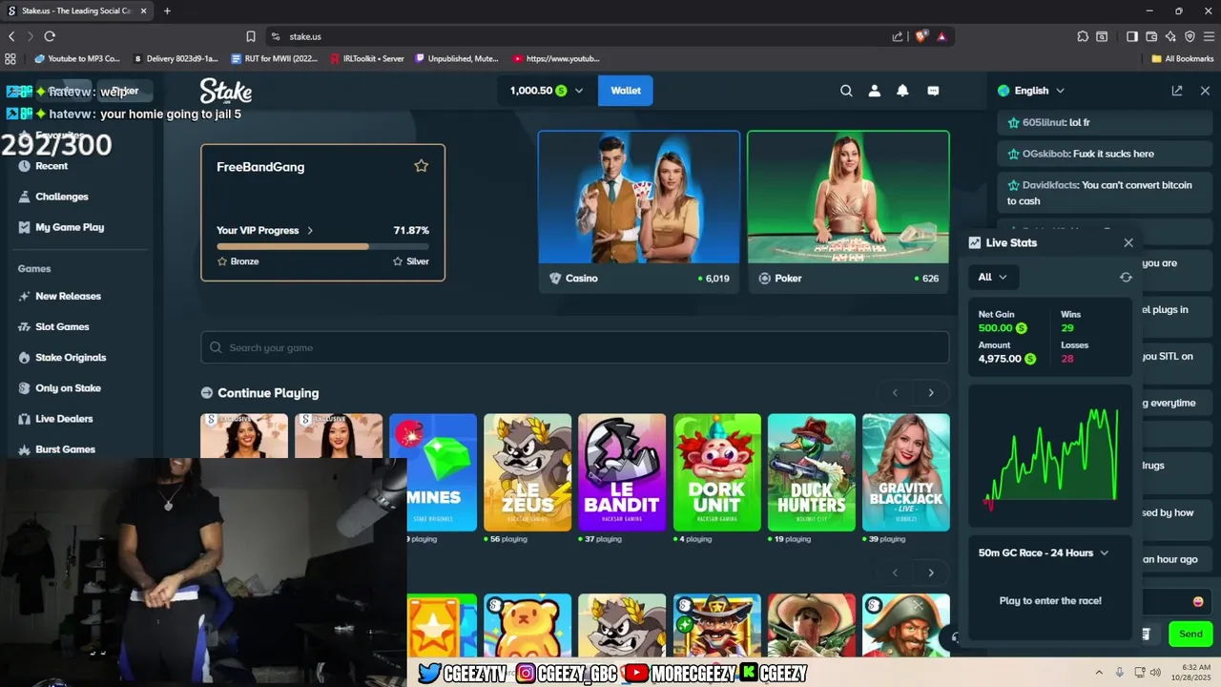Viewport: 1221px width, 687px height.
Task: Close the Live Stats panel
Action: [x=1128, y=242]
